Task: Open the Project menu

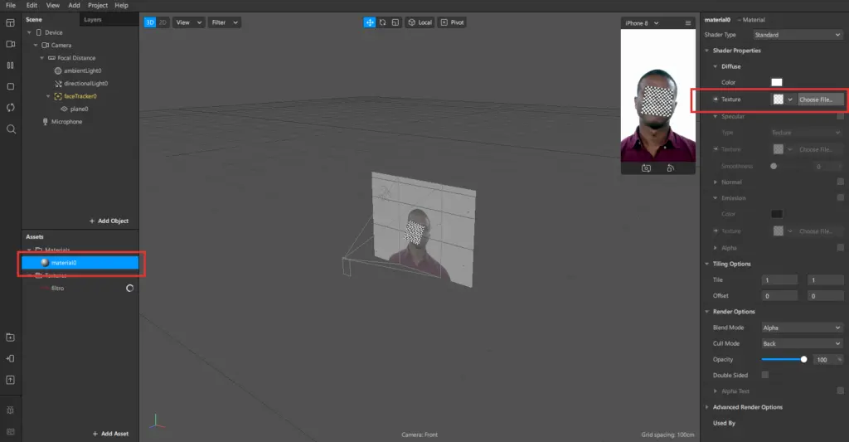Action: (98, 5)
